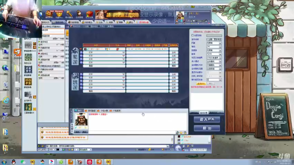Click the 退出 exit room button

point(207,128)
